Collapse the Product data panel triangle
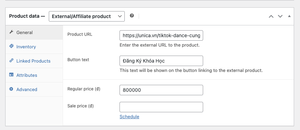This screenshot has height=130, width=300. pos(289,16)
